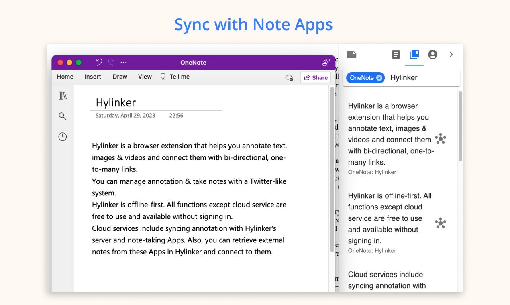510x305 pixels.
Task: Open the three-dot more options menu
Action: (124, 63)
